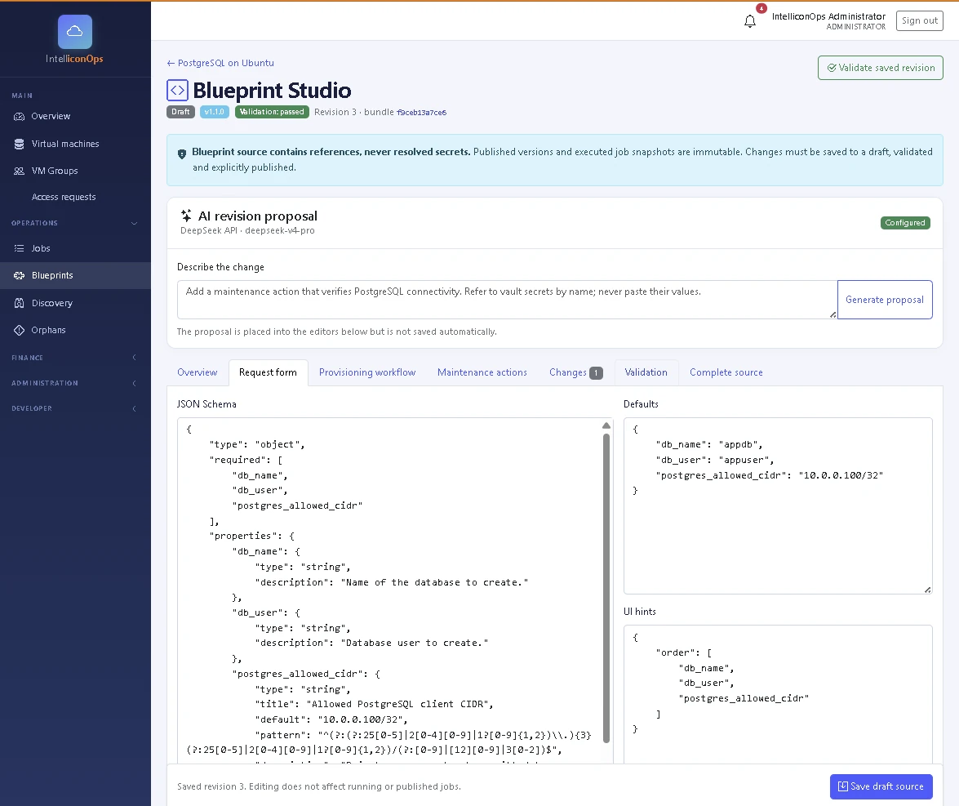Click Validate saved revision button
The image size is (959, 806).
(880, 68)
